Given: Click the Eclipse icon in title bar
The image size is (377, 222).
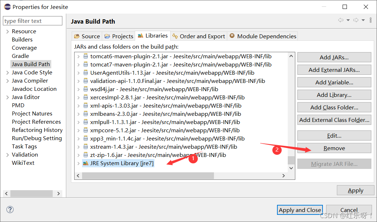Looking at the screenshot, I should [8, 7].
